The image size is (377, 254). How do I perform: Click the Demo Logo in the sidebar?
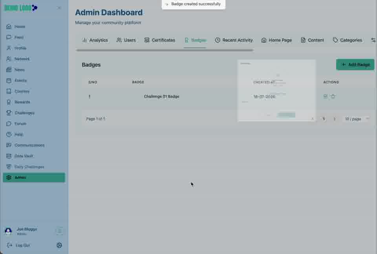21,8
